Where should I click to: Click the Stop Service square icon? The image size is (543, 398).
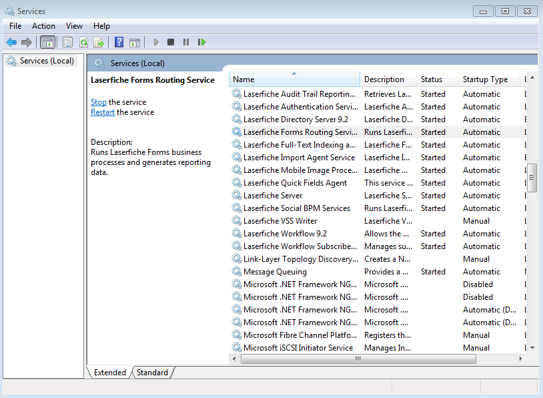coord(171,42)
